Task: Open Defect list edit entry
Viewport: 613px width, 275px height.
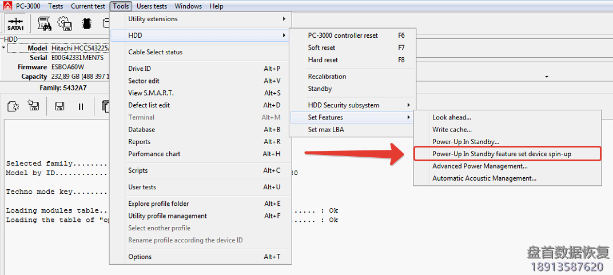Action: (x=149, y=105)
